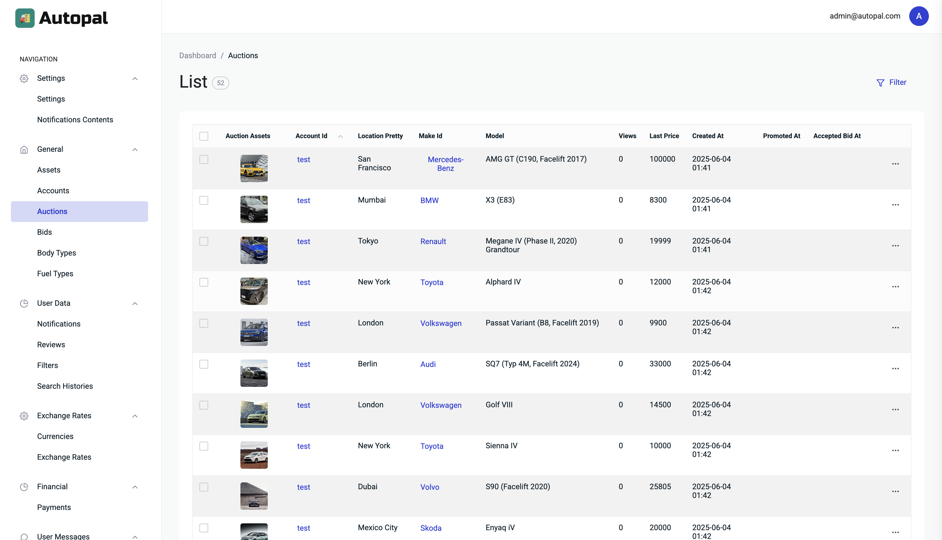Collapse the User Messages navigation section
942x540 pixels.
click(135, 537)
